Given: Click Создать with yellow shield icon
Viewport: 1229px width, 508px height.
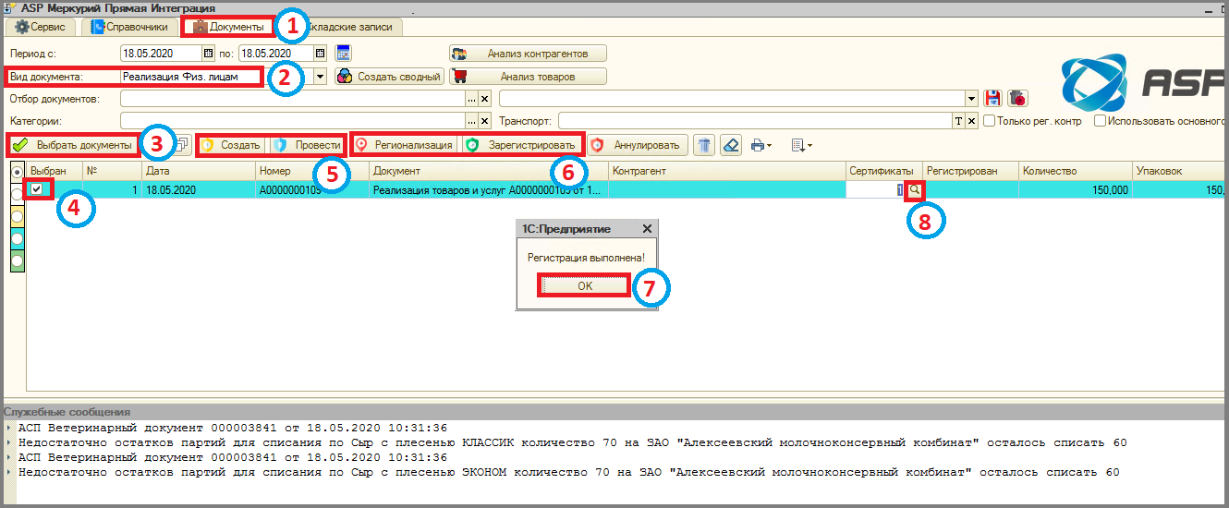Looking at the screenshot, I should 231,145.
